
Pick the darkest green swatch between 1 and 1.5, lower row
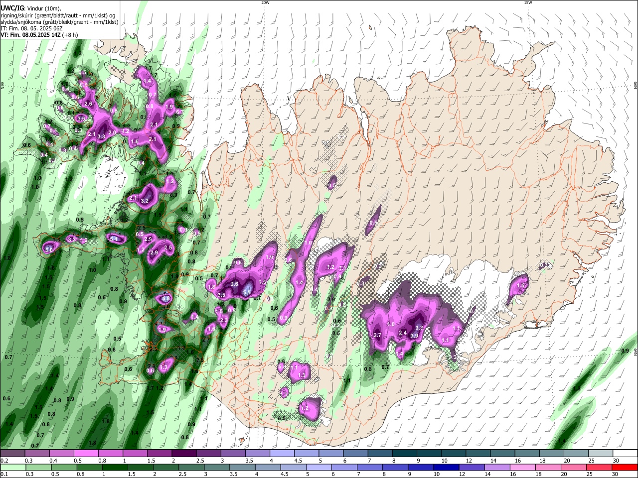pos(115,467)
